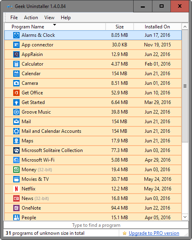Image resolution: width=192 pixels, height=240 pixels.
Task: Click the status bar programs total text
Action: tap(45, 233)
